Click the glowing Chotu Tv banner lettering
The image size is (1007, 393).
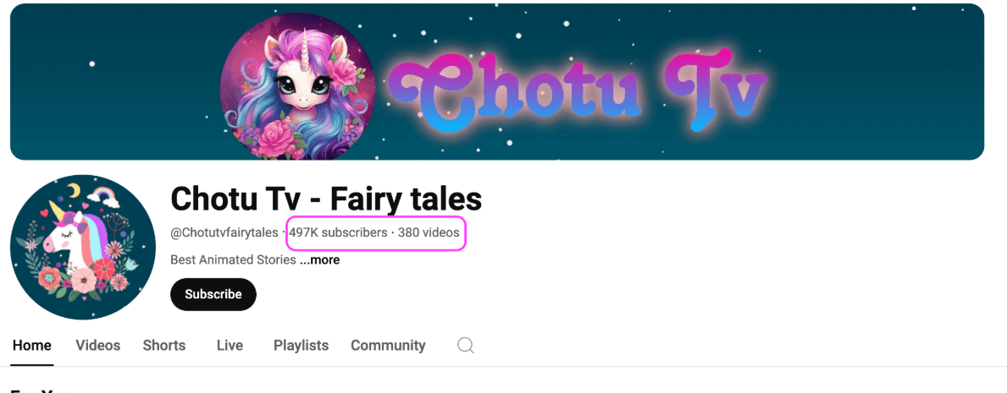click(578, 90)
